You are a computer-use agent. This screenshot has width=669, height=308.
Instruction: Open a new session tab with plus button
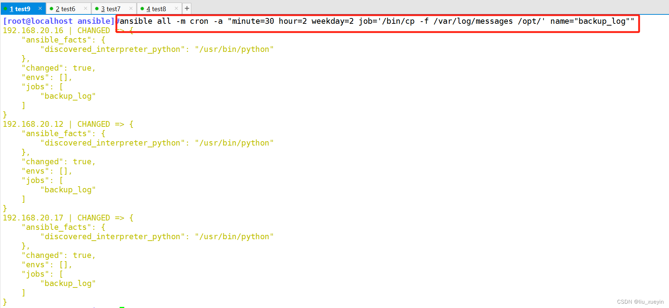coord(187,8)
